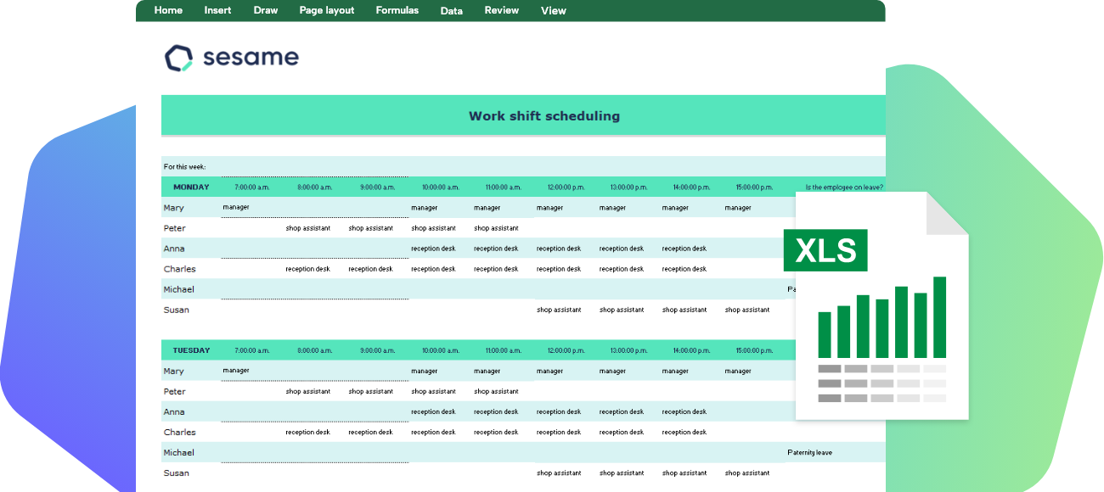
Task: Go to the Formulas tab
Action: point(397,10)
